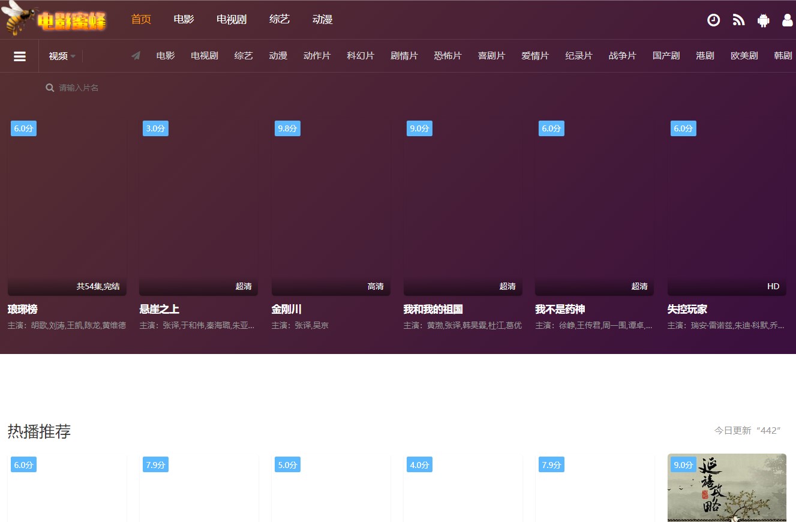Select 动漫 in the top navigation

tap(322, 19)
